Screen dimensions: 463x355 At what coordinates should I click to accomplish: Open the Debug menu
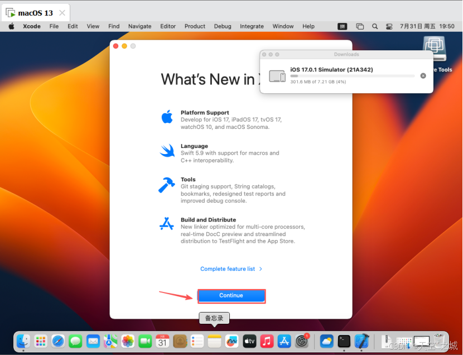tap(223, 26)
